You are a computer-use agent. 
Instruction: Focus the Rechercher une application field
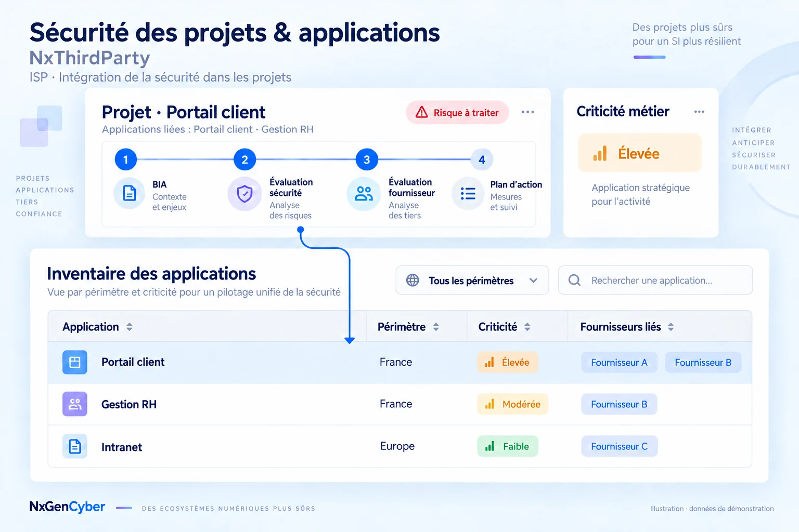tap(655, 280)
